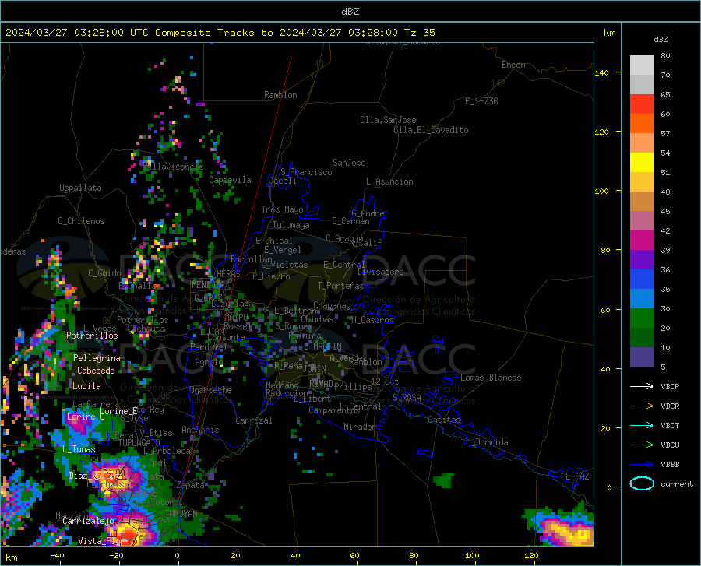This screenshot has width=701, height=566.
Task: Click the Cabecedo map label
Action: [96, 371]
